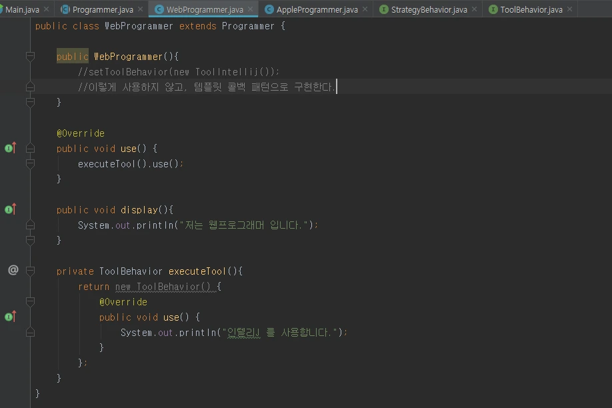Viewport: 612px width, 408px height.
Task: Click fold marker at display println line
Action: (30, 225)
